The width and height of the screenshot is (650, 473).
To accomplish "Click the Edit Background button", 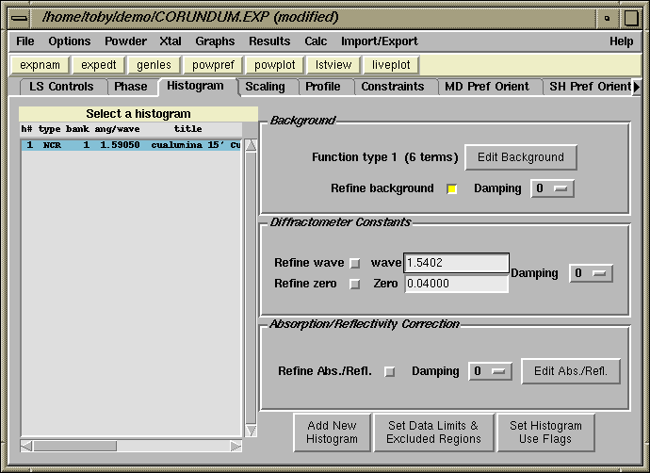I will pos(521,157).
